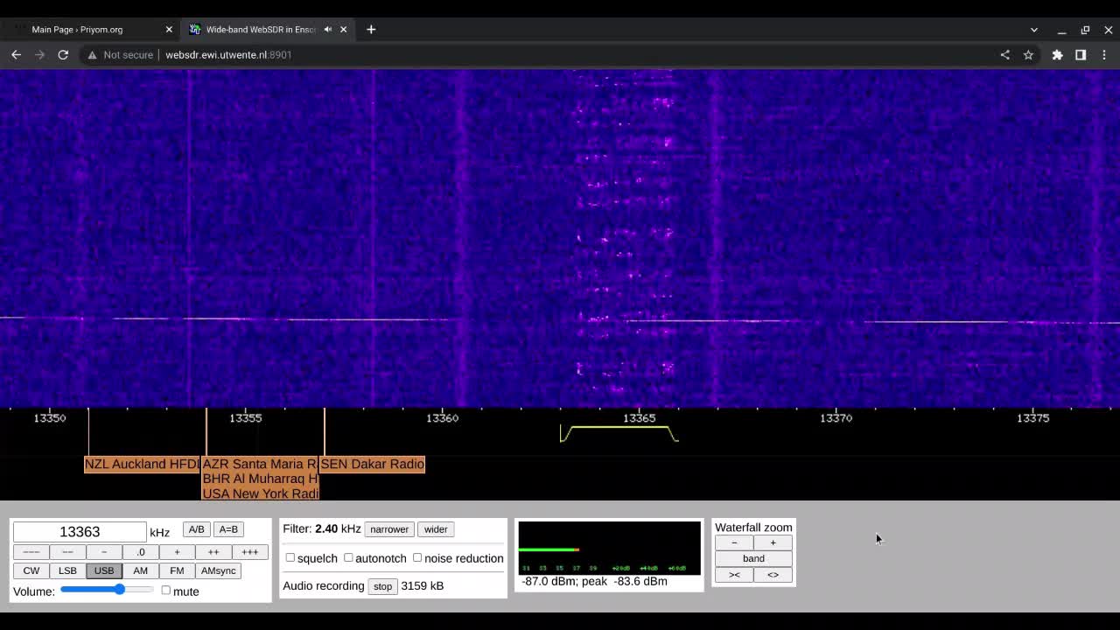Click the A=B button
1120x630 pixels.
coord(228,529)
